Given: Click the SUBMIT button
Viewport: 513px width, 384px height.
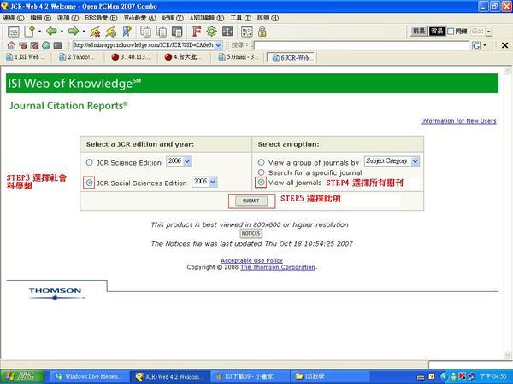Looking at the screenshot, I should tap(251, 201).
